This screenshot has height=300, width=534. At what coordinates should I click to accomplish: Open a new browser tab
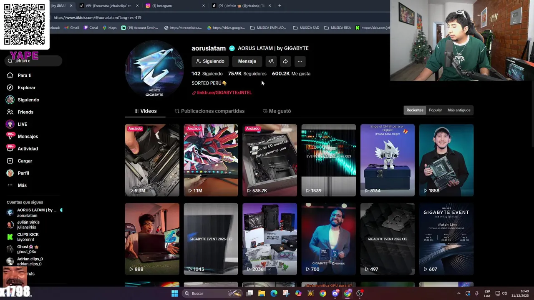(280, 6)
